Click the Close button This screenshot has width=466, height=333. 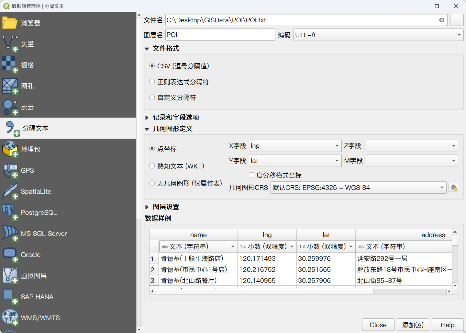pos(378,325)
